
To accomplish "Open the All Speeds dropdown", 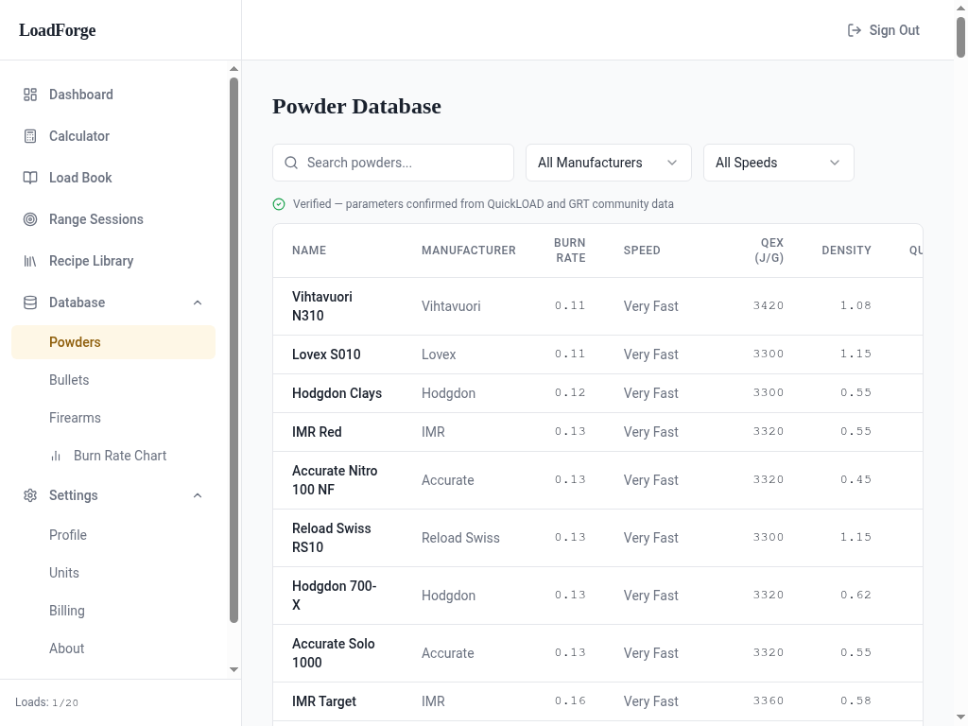I will coord(779,163).
